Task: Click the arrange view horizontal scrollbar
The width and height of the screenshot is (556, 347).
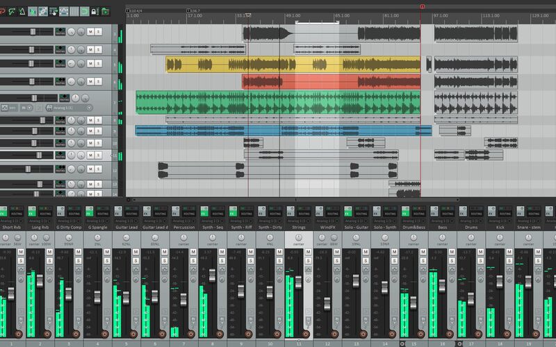Action: pyautogui.click(x=295, y=200)
